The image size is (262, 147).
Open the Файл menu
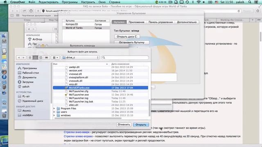(32, 2)
